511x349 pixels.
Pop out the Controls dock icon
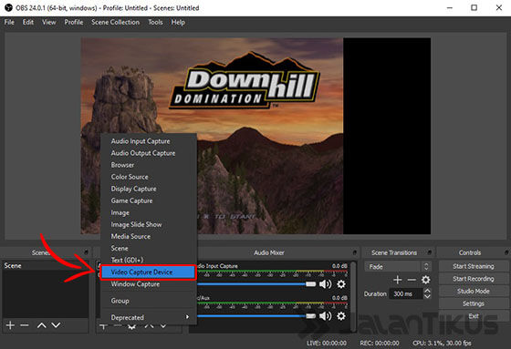pos(506,252)
